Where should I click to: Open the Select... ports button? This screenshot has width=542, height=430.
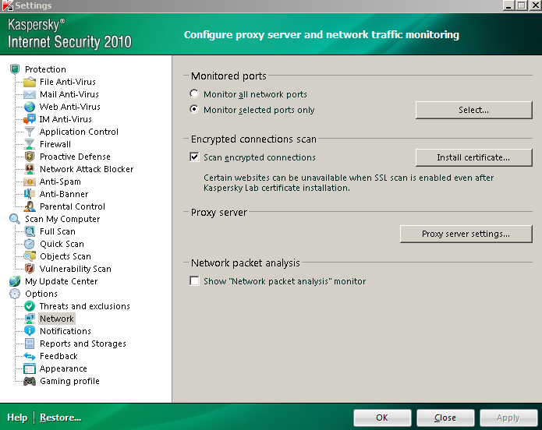pyautogui.click(x=474, y=110)
